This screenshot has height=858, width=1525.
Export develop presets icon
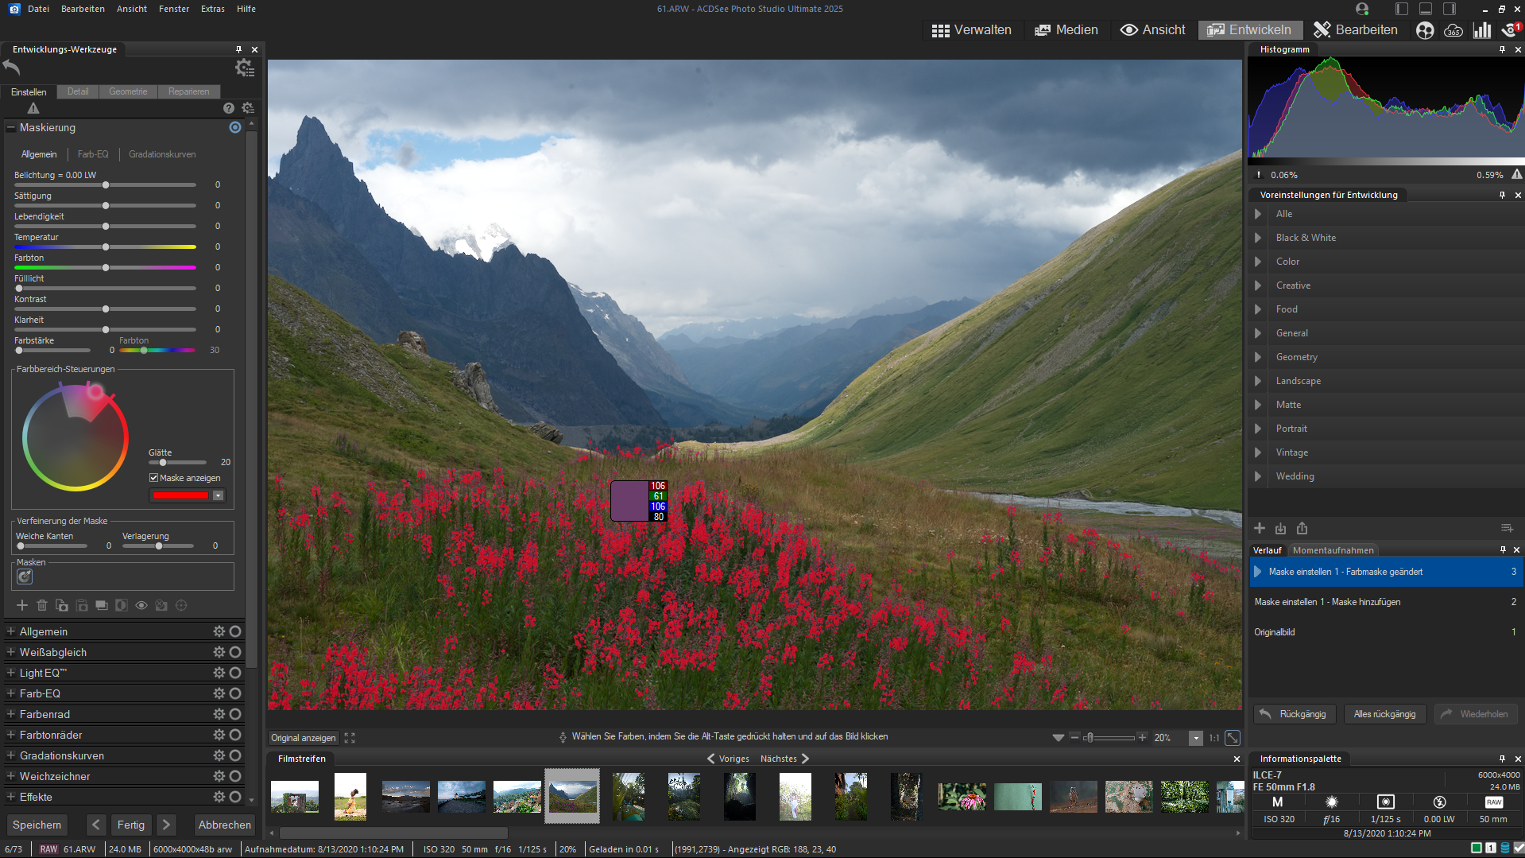[x=1302, y=528]
